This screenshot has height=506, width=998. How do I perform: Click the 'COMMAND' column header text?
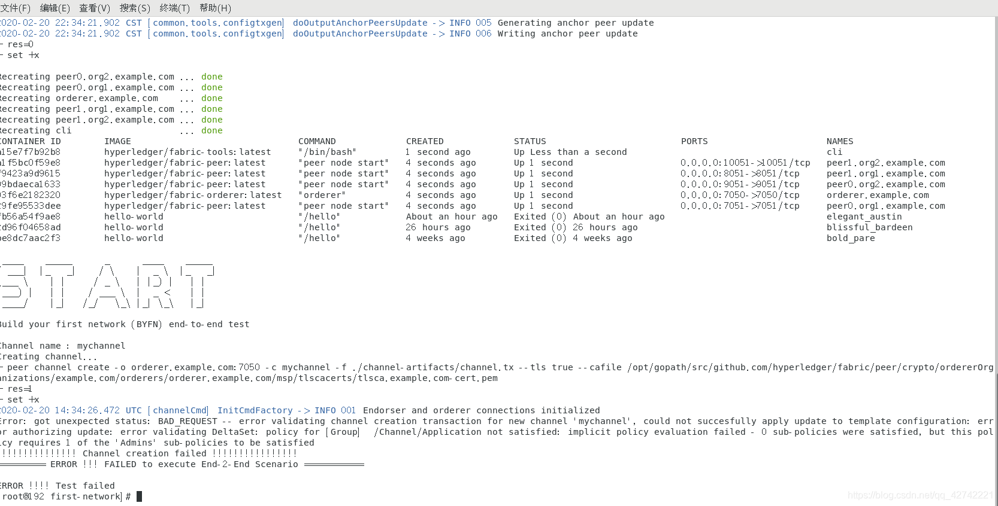tap(317, 141)
